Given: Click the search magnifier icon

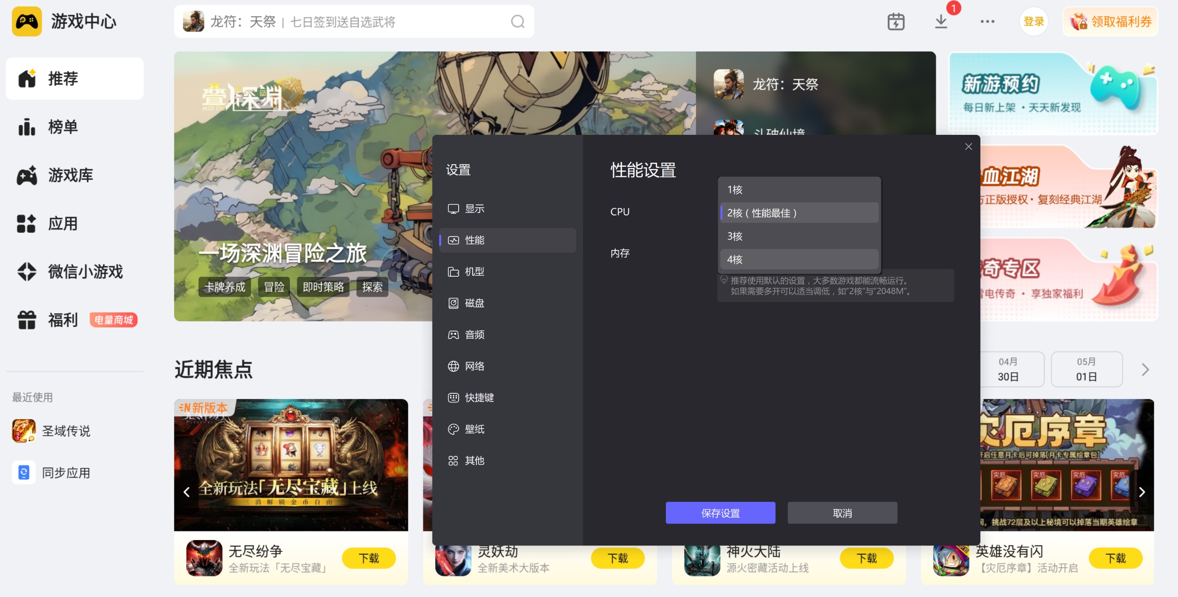Looking at the screenshot, I should tap(517, 22).
